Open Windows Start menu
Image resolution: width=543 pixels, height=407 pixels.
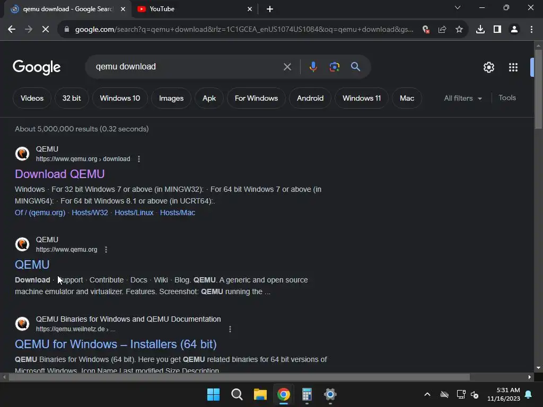point(213,394)
